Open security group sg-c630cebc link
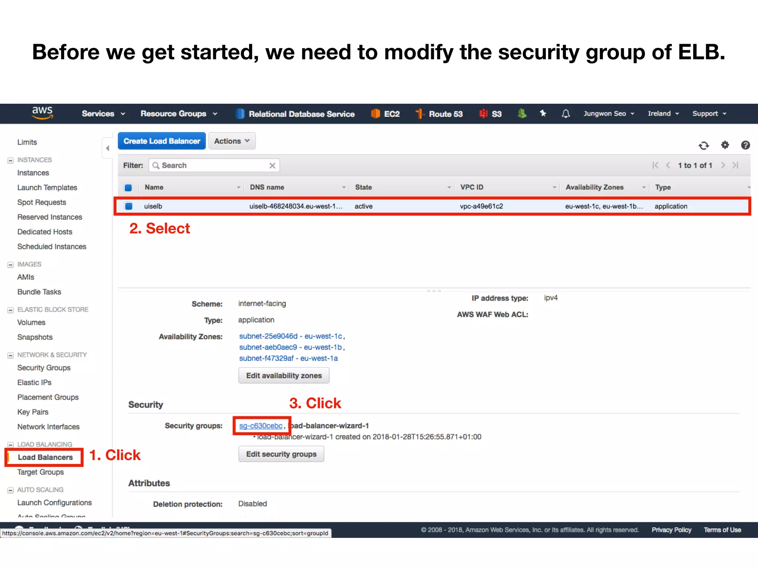This screenshot has width=758, height=569. tap(261, 426)
